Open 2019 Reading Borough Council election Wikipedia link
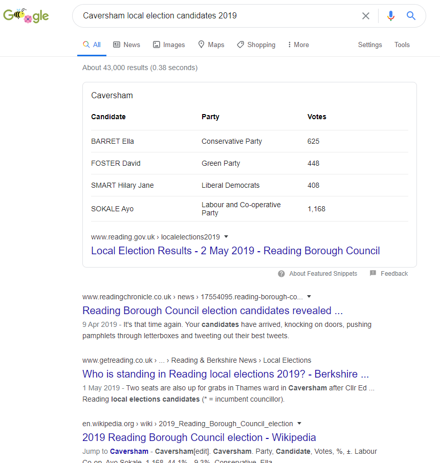Viewport: 440px width, 463px height. pos(199,437)
